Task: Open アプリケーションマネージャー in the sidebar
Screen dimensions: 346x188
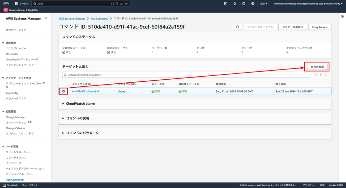Action: click(24, 84)
